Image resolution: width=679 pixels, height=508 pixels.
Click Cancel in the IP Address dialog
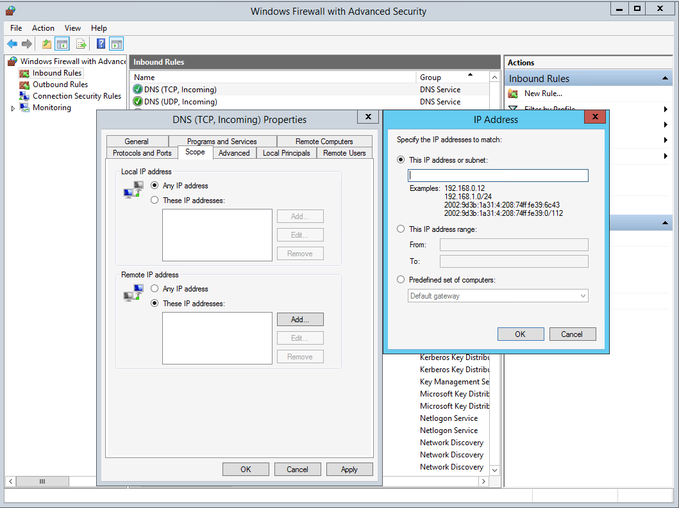(573, 334)
